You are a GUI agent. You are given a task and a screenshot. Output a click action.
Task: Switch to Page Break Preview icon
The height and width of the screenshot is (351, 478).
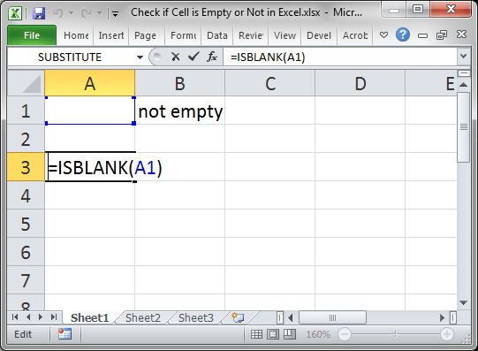point(290,334)
